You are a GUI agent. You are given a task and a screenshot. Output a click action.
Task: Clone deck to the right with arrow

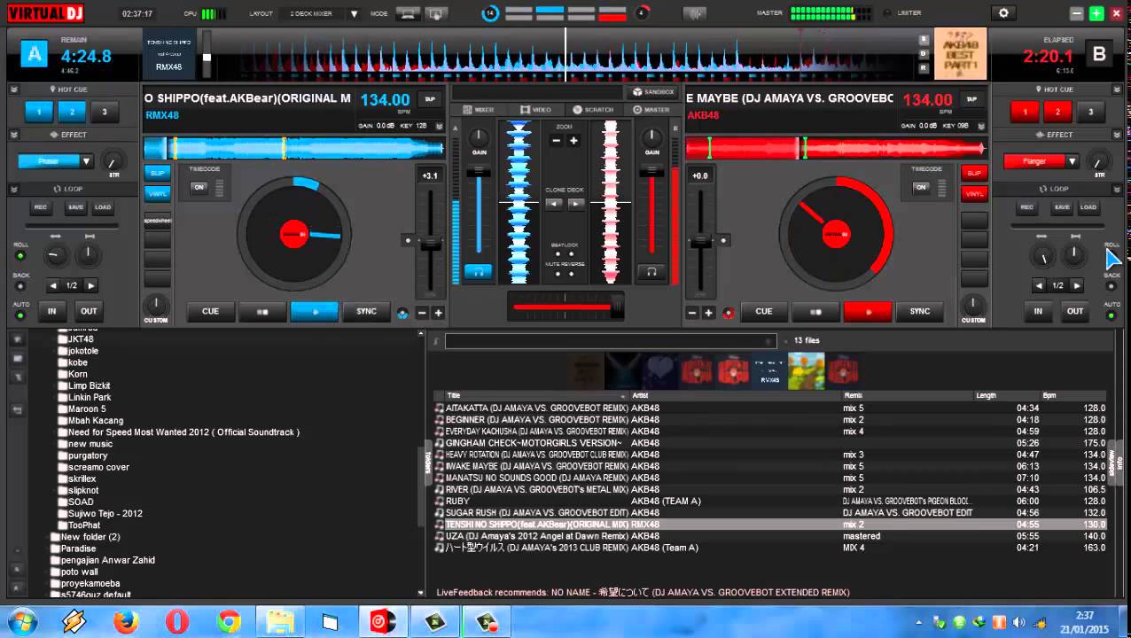click(576, 204)
